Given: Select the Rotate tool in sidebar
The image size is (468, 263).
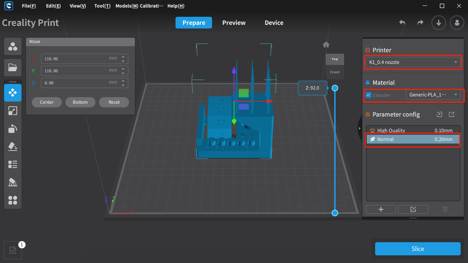Looking at the screenshot, I should [x=13, y=129].
